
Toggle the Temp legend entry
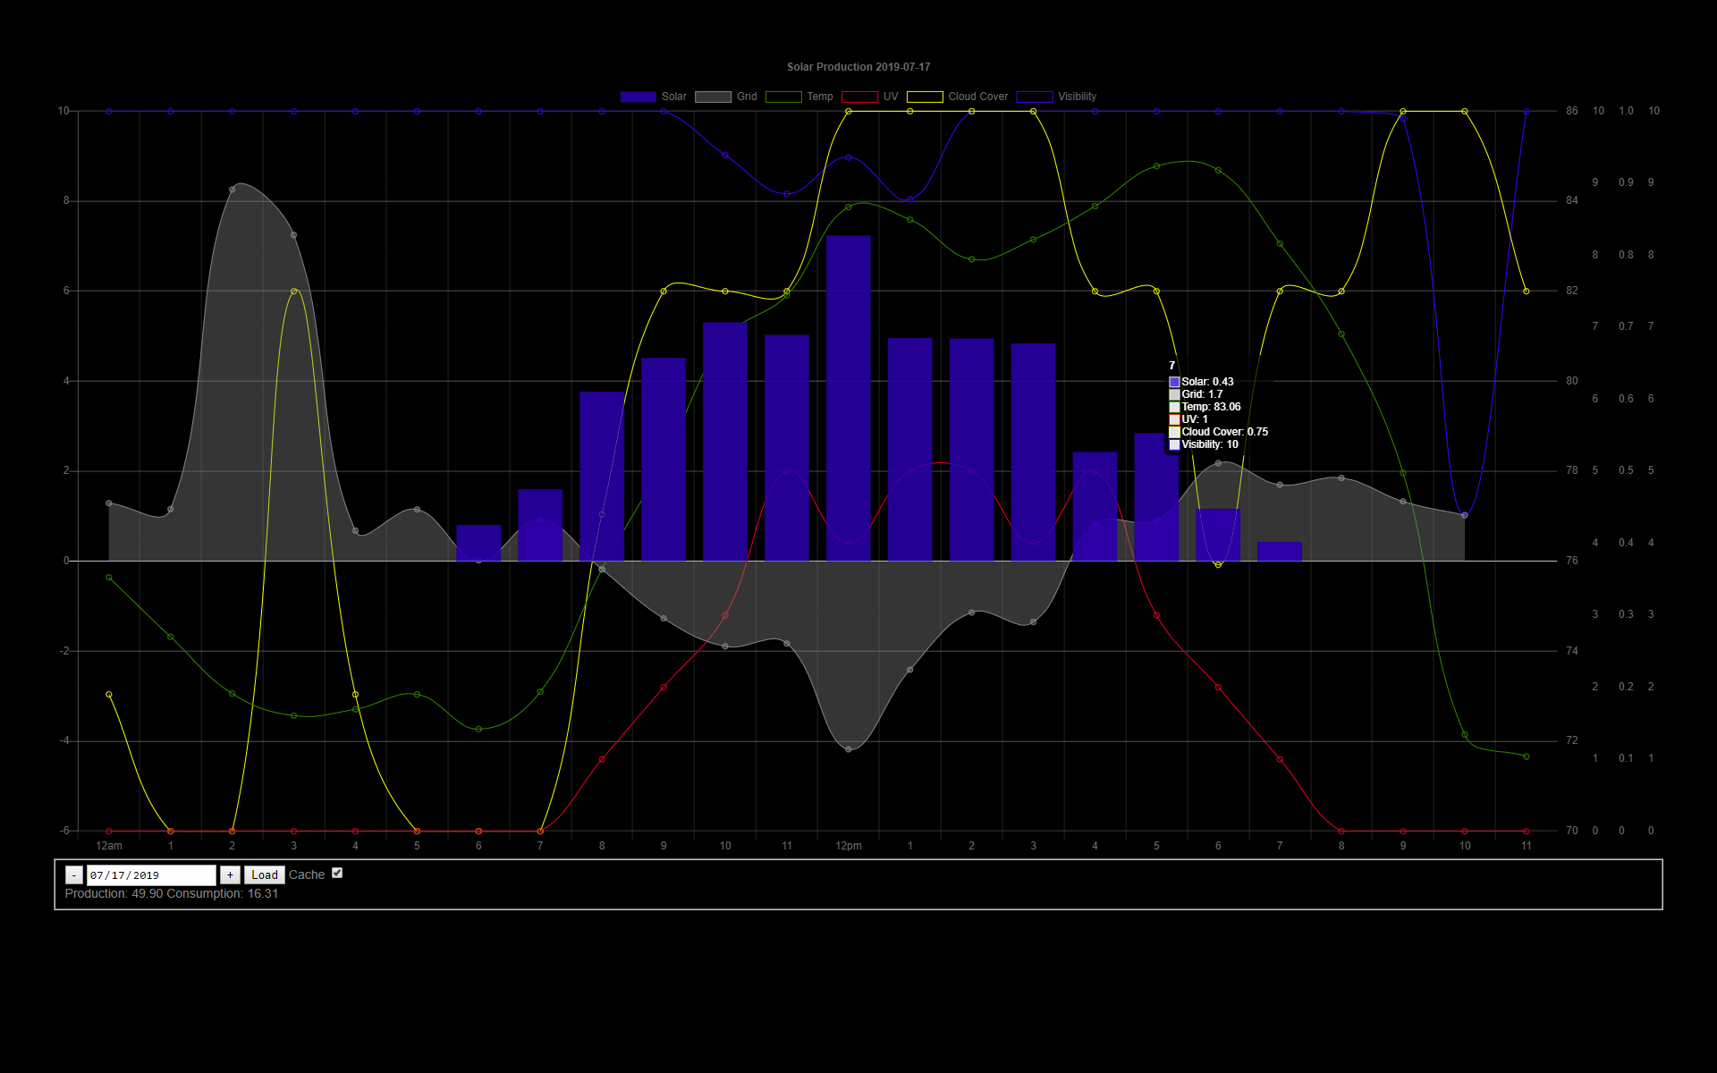[x=783, y=97]
